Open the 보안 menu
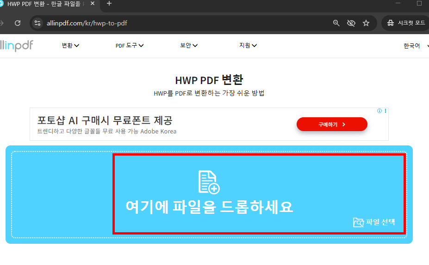 coord(189,46)
